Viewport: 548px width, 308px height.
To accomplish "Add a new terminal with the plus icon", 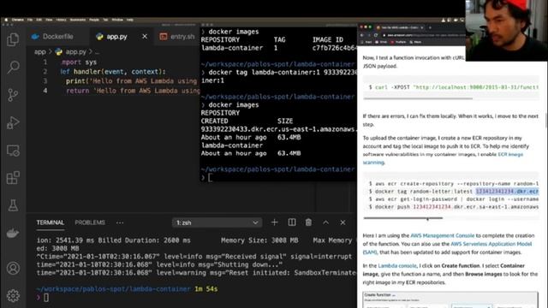I will (x=274, y=222).
